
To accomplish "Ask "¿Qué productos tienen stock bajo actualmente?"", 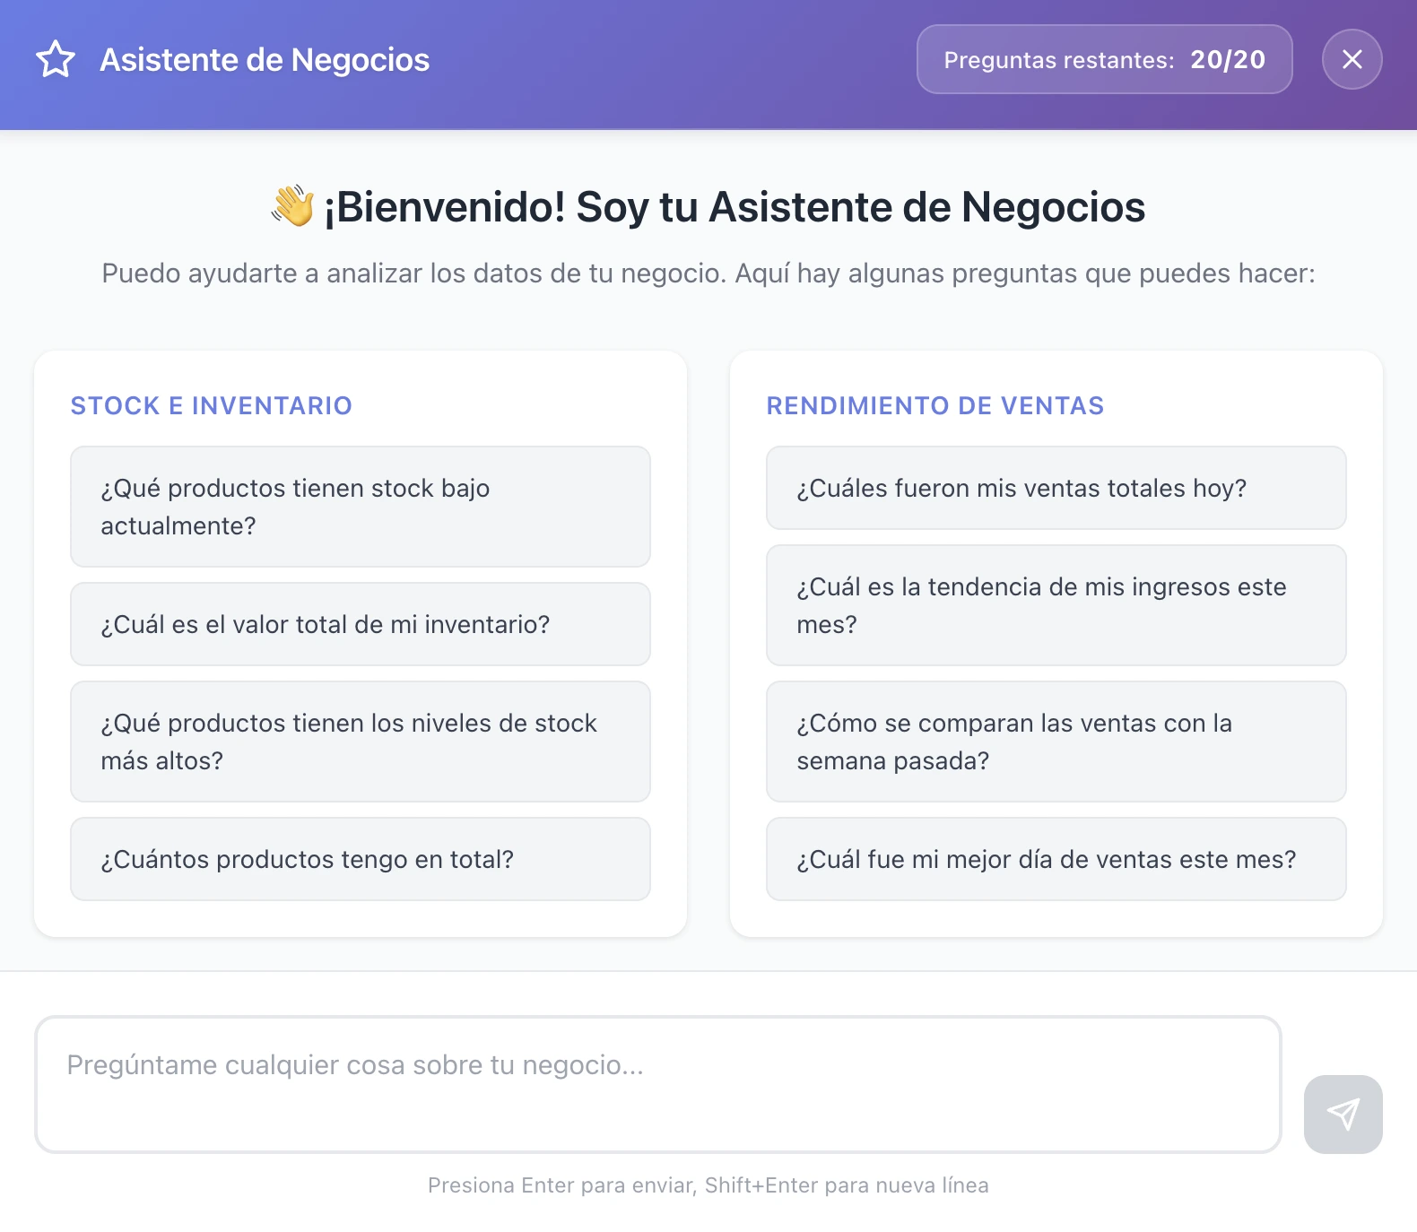I will coord(361,507).
